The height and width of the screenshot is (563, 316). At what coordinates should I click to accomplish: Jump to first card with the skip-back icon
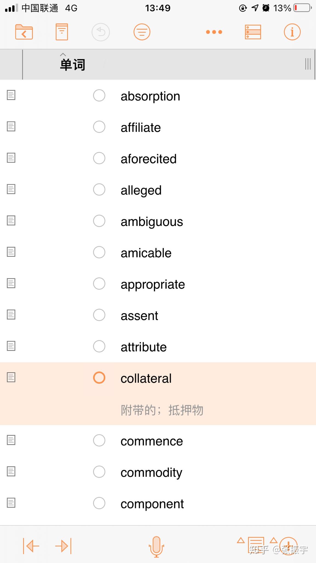(31, 546)
